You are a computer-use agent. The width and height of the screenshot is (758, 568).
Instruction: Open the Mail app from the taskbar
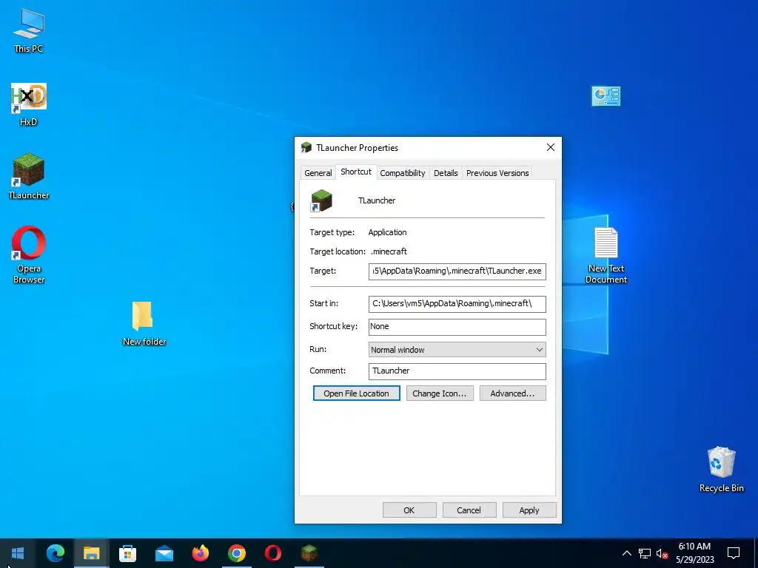pos(164,553)
